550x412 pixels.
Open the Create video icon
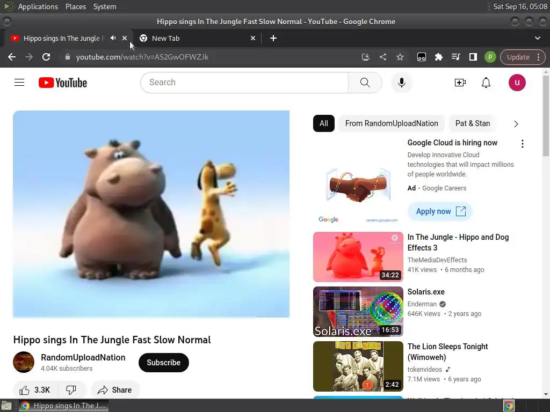click(x=460, y=83)
